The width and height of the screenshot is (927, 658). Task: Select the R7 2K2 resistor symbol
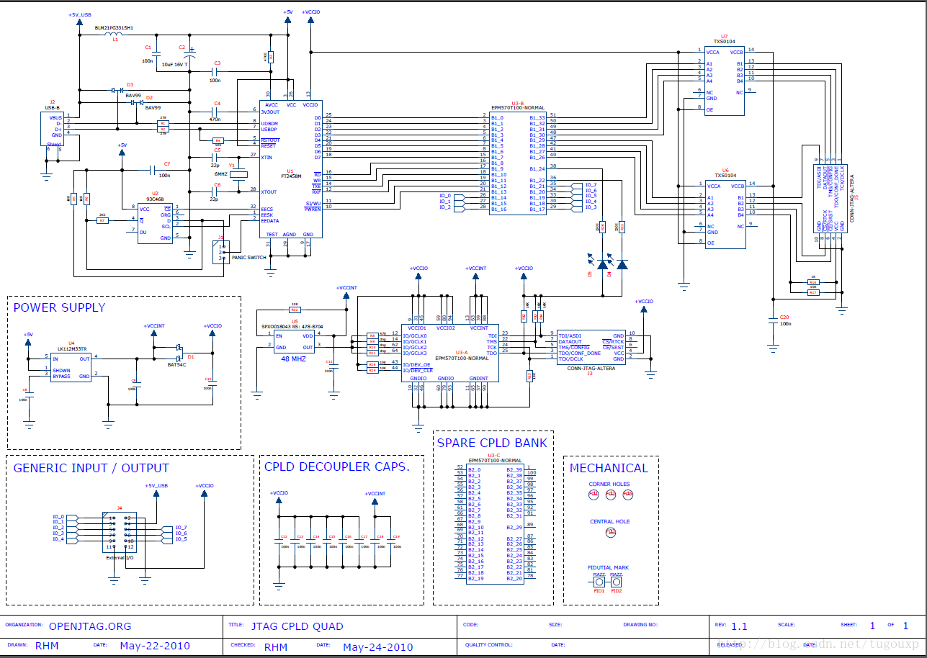[x=102, y=220]
